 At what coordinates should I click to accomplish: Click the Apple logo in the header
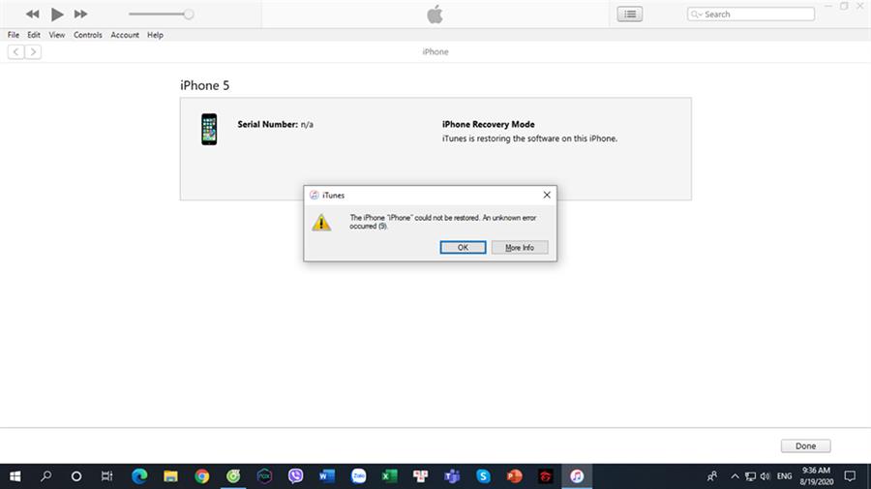pos(435,14)
